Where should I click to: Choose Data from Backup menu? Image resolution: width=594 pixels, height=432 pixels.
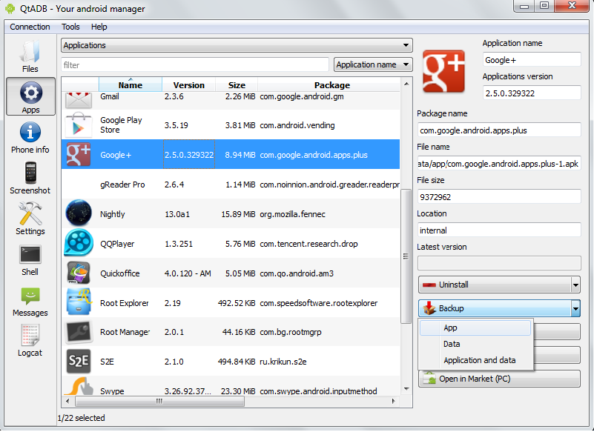click(x=475, y=344)
